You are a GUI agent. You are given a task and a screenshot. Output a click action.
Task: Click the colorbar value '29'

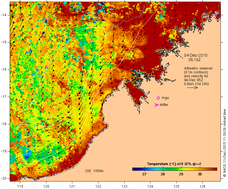click(181, 174)
